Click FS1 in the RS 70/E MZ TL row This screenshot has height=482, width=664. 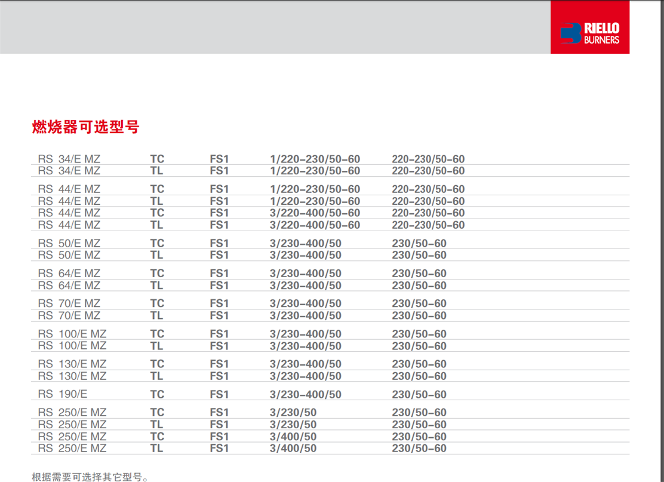click(219, 315)
